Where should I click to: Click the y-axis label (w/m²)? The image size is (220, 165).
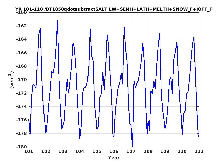[11, 80]
